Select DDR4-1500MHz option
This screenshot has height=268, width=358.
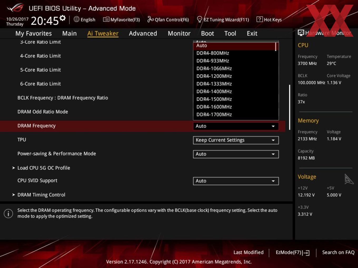[x=234, y=99]
